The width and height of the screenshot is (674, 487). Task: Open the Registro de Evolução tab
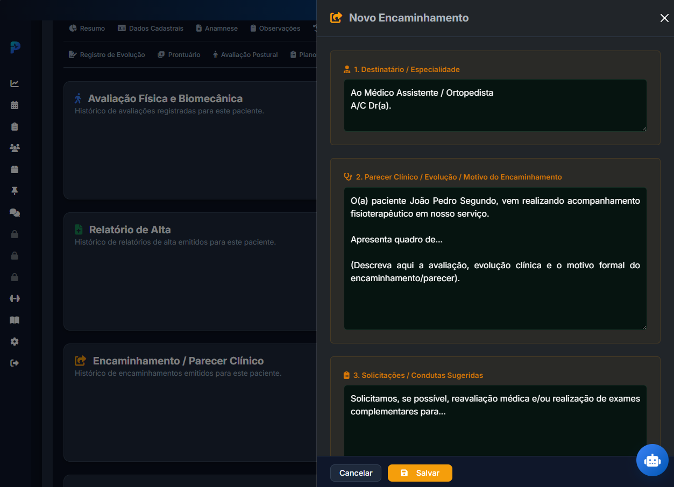[107, 54]
